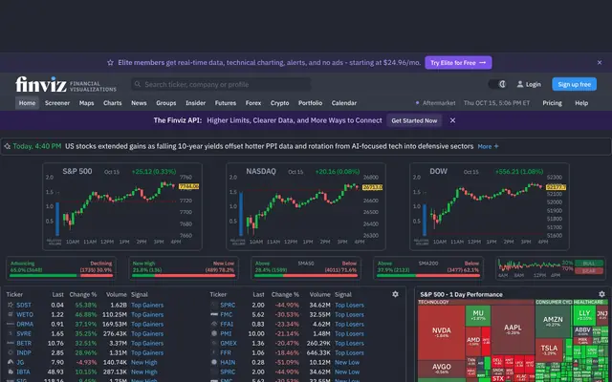Image resolution: width=612 pixels, height=382 pixels.
Task: Click Top Gainers signal in SVRE row
Action: (x=147, y=333)
